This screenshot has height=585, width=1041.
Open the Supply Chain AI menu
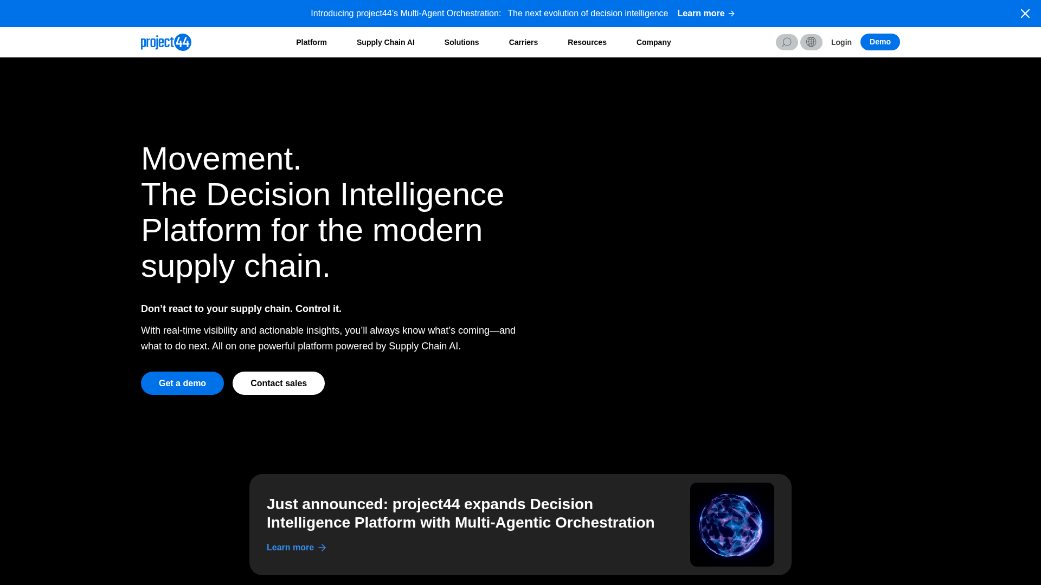385,42
